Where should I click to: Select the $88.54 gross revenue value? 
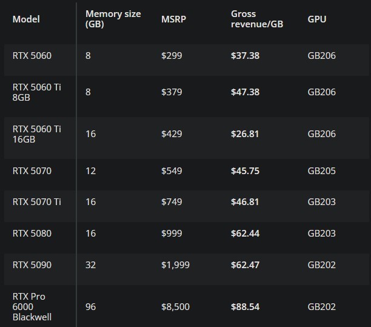[245, 307]
